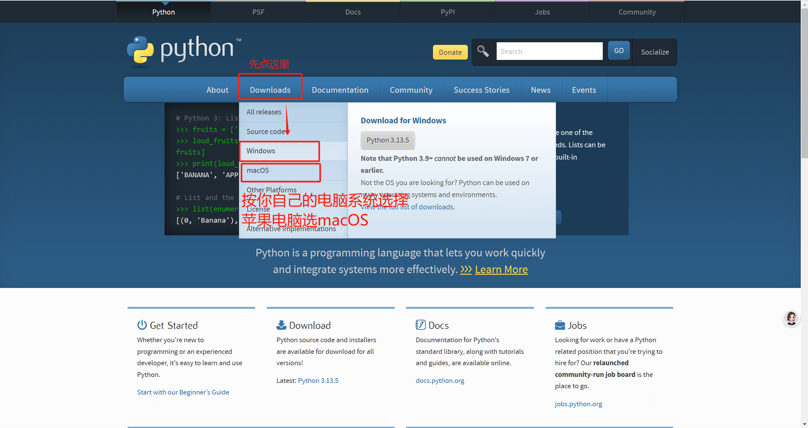This screenshot has width=808, height=428.
Task: Click the Download arrow icon
Action: pos(281,325)
